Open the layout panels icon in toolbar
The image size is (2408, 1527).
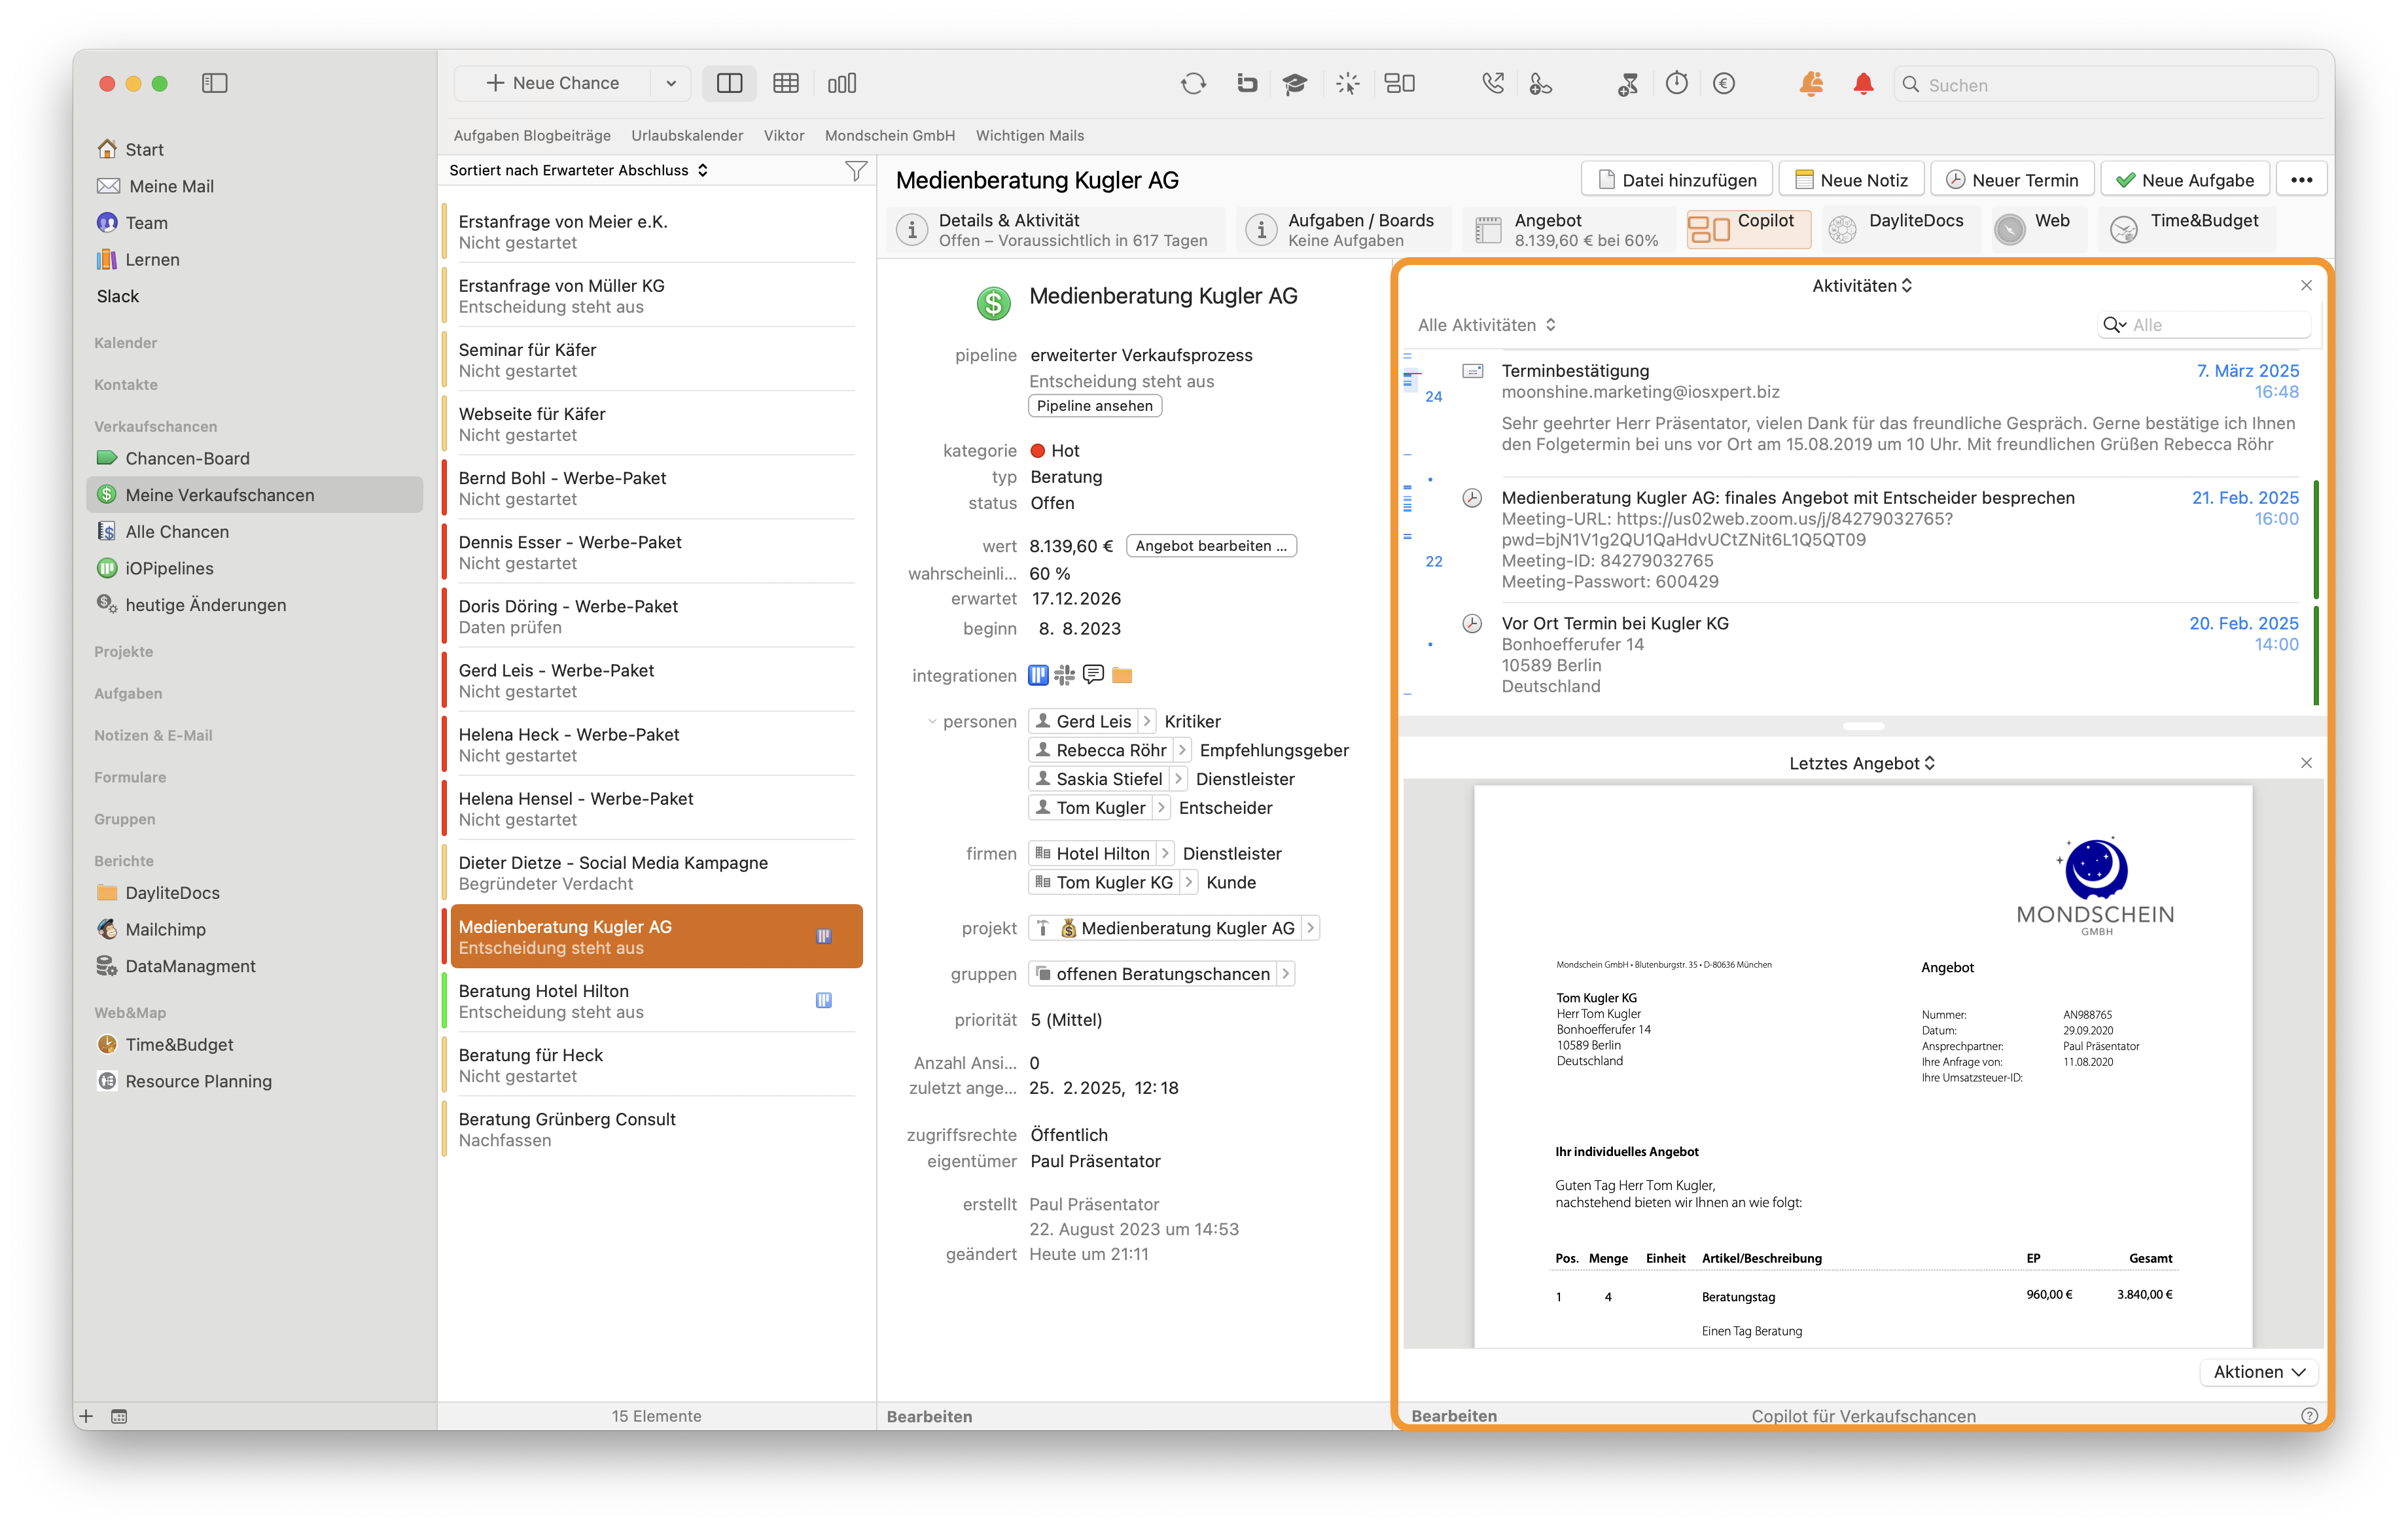coord(1399,84)
